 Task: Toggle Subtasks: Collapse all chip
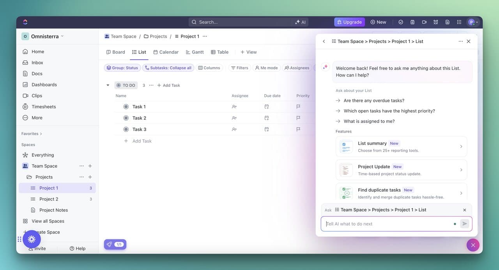pyautogui.click(x=168, y=68)
